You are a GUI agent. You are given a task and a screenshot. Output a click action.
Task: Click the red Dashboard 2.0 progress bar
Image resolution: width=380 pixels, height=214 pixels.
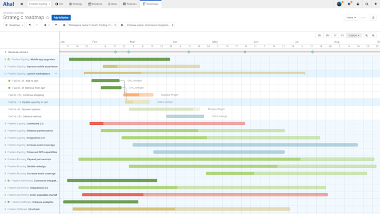167,124
